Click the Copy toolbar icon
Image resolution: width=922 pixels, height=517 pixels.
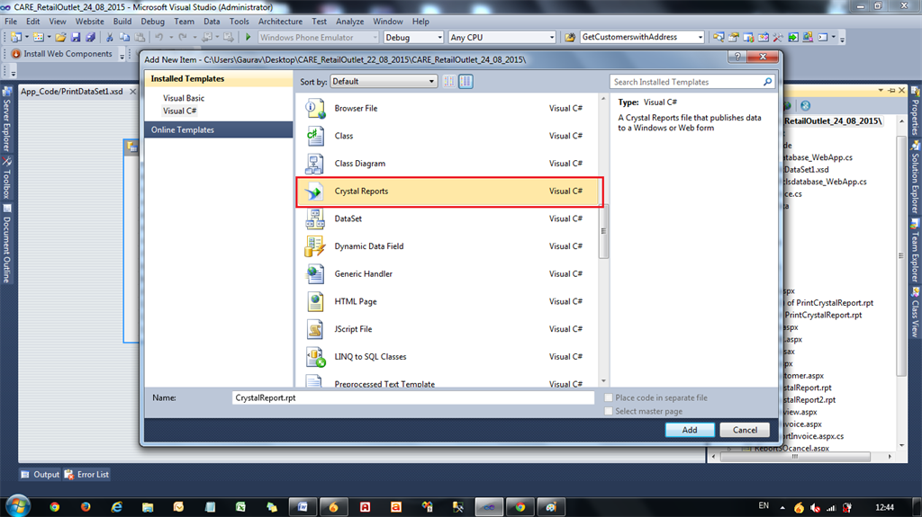click(x=124, y=38)
